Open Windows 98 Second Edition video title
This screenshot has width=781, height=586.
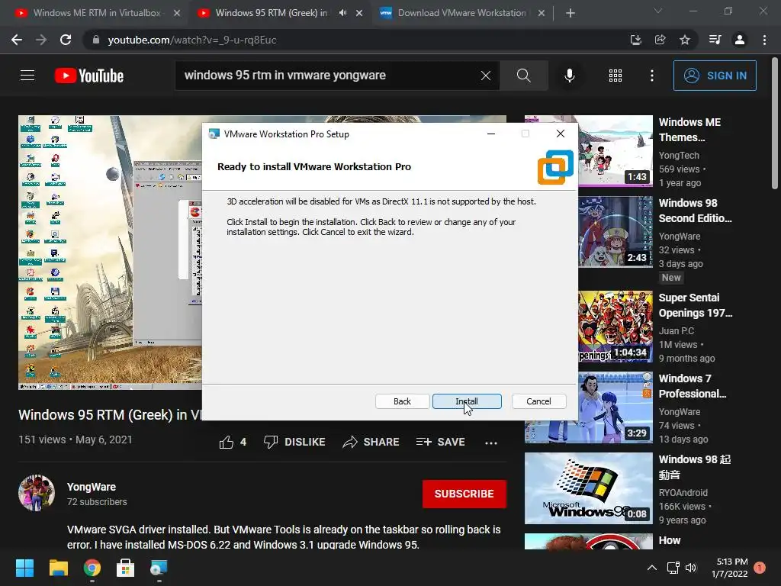[x=695, y=211]
